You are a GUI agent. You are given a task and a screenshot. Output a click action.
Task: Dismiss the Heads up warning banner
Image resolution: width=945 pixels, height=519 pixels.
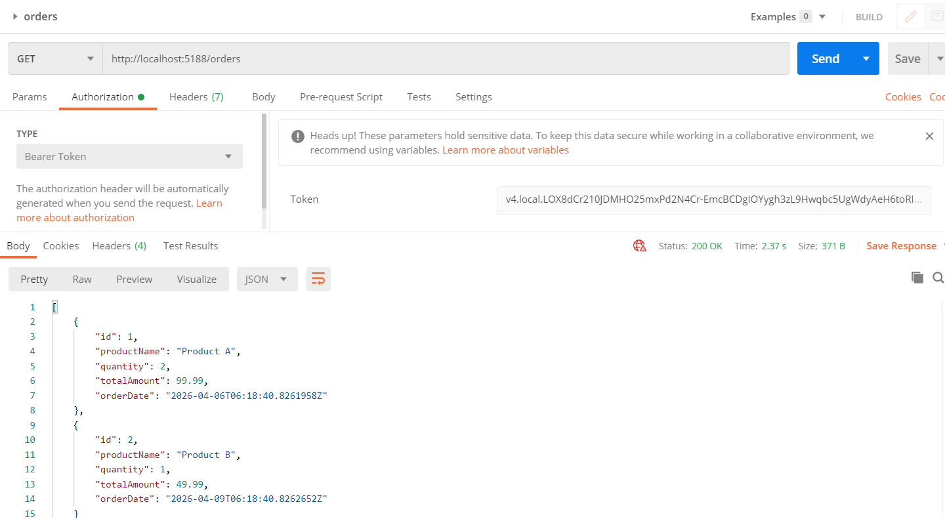click(929, 136)
